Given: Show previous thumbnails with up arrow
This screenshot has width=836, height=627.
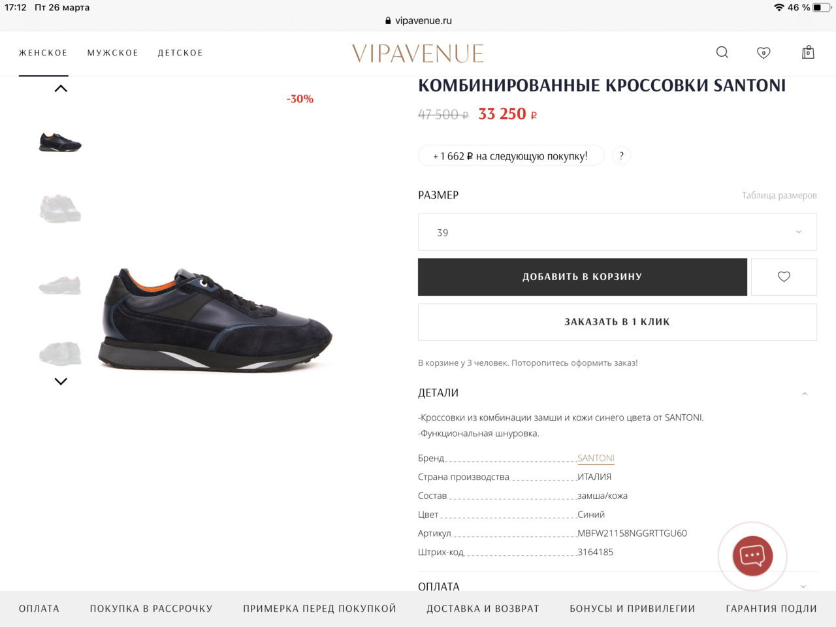Looking at the screenshot, I should (61, 88).
